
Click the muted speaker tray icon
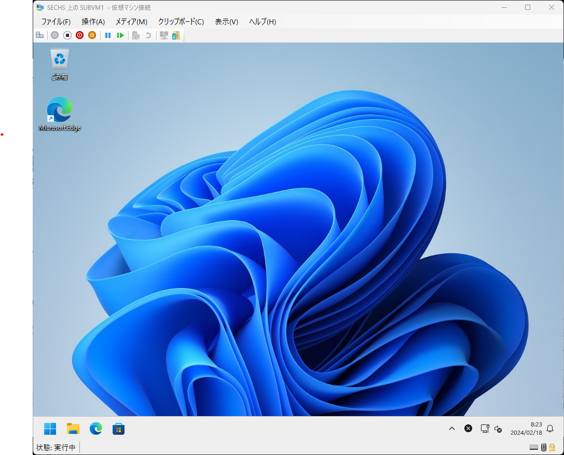[x=498, y=429]
